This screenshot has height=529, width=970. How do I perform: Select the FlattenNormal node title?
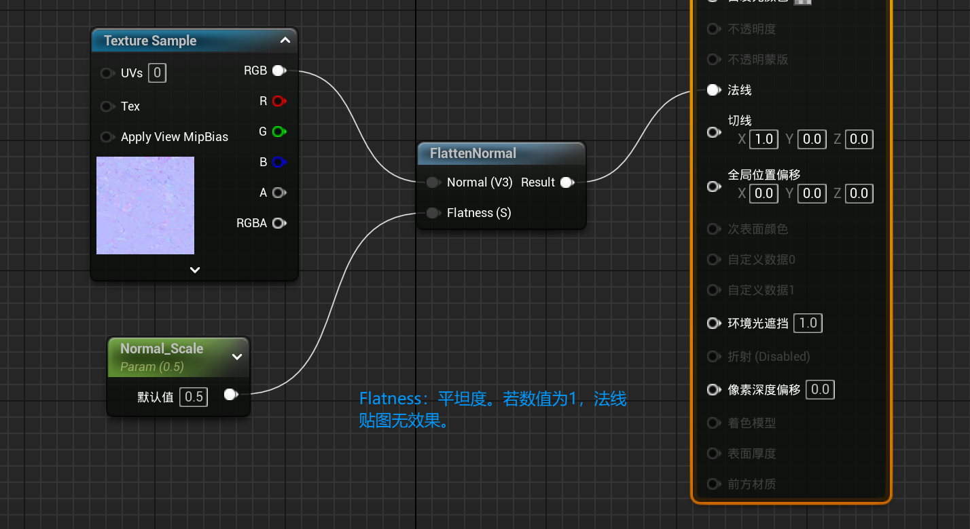473,153
